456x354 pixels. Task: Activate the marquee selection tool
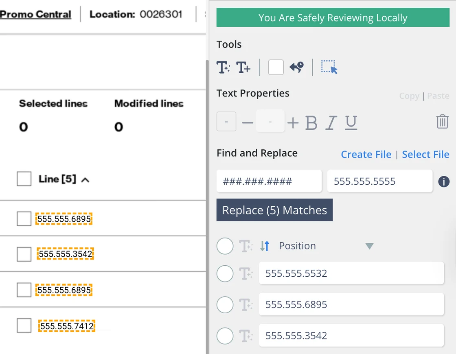click(x=329, y=67)
